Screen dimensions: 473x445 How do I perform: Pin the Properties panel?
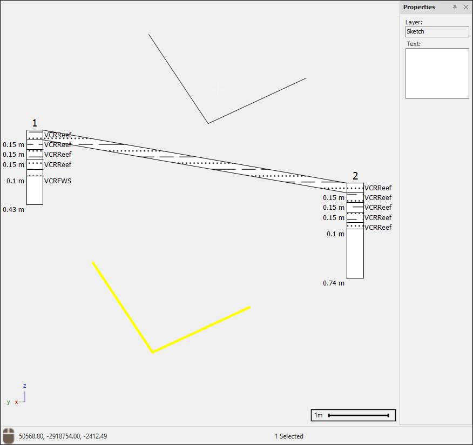[x=455, y=7]
